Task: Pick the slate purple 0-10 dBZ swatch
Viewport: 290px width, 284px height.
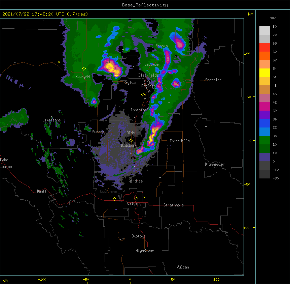Action: pos(264,157)
